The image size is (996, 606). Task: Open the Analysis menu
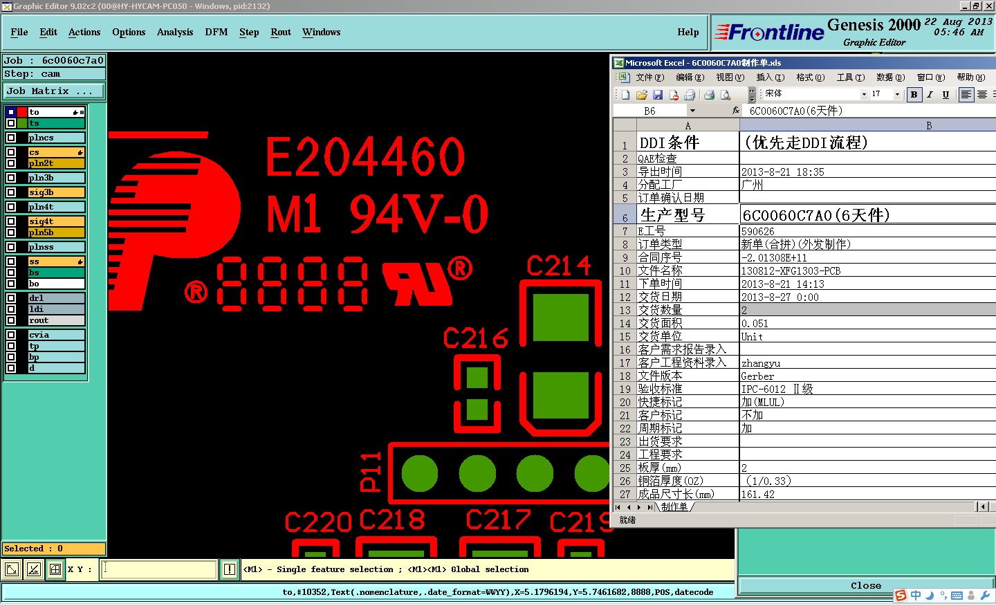[x=175, y=32]
